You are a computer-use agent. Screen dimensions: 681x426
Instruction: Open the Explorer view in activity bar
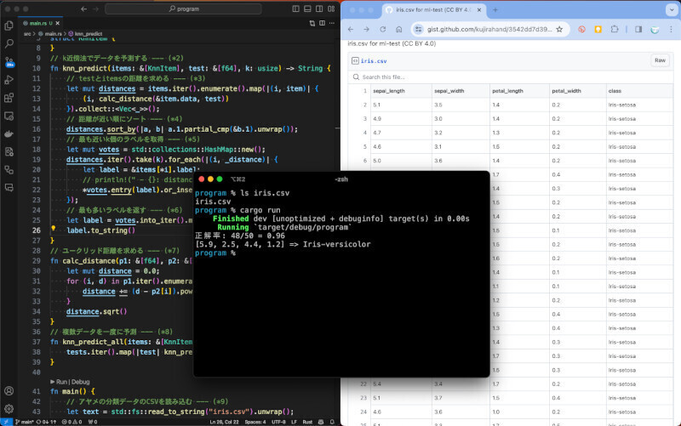[x=9, y=24]
